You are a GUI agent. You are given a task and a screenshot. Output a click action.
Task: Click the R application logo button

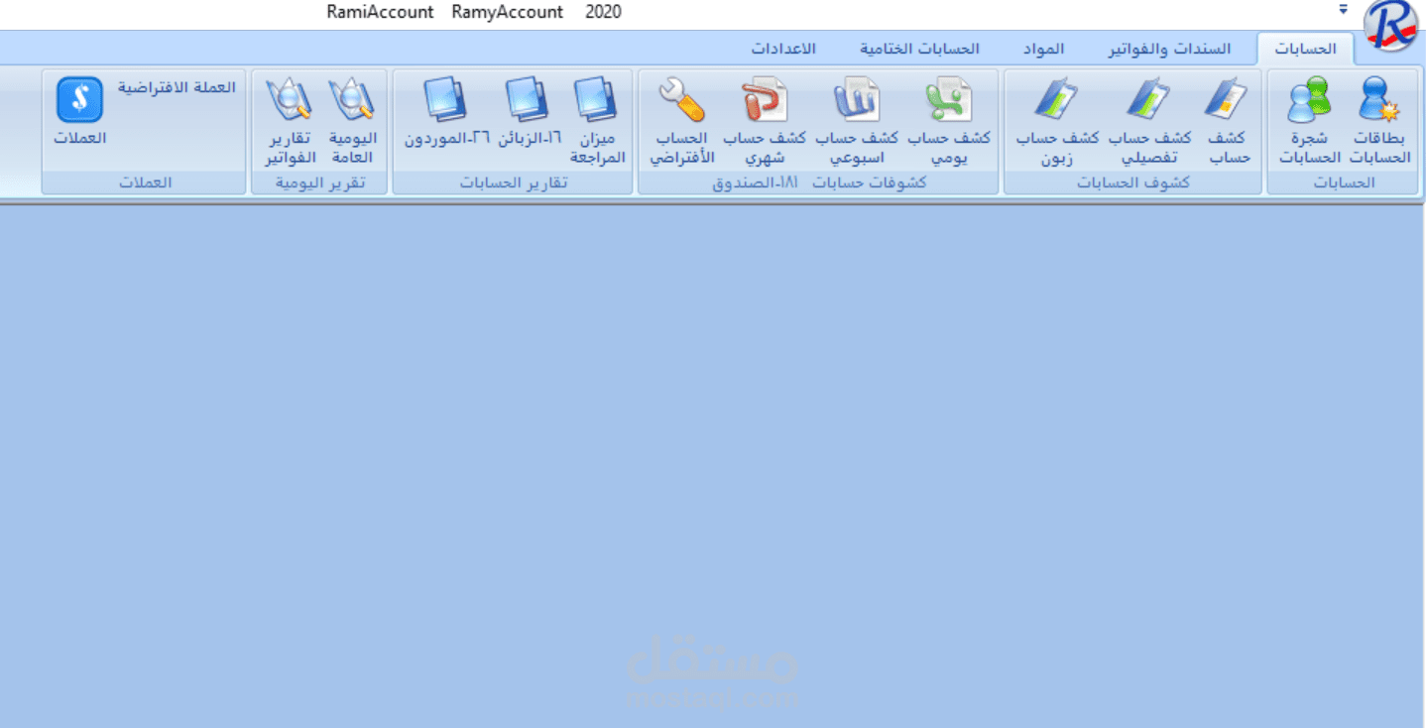pyautogui.click(x=1390, y=25)
